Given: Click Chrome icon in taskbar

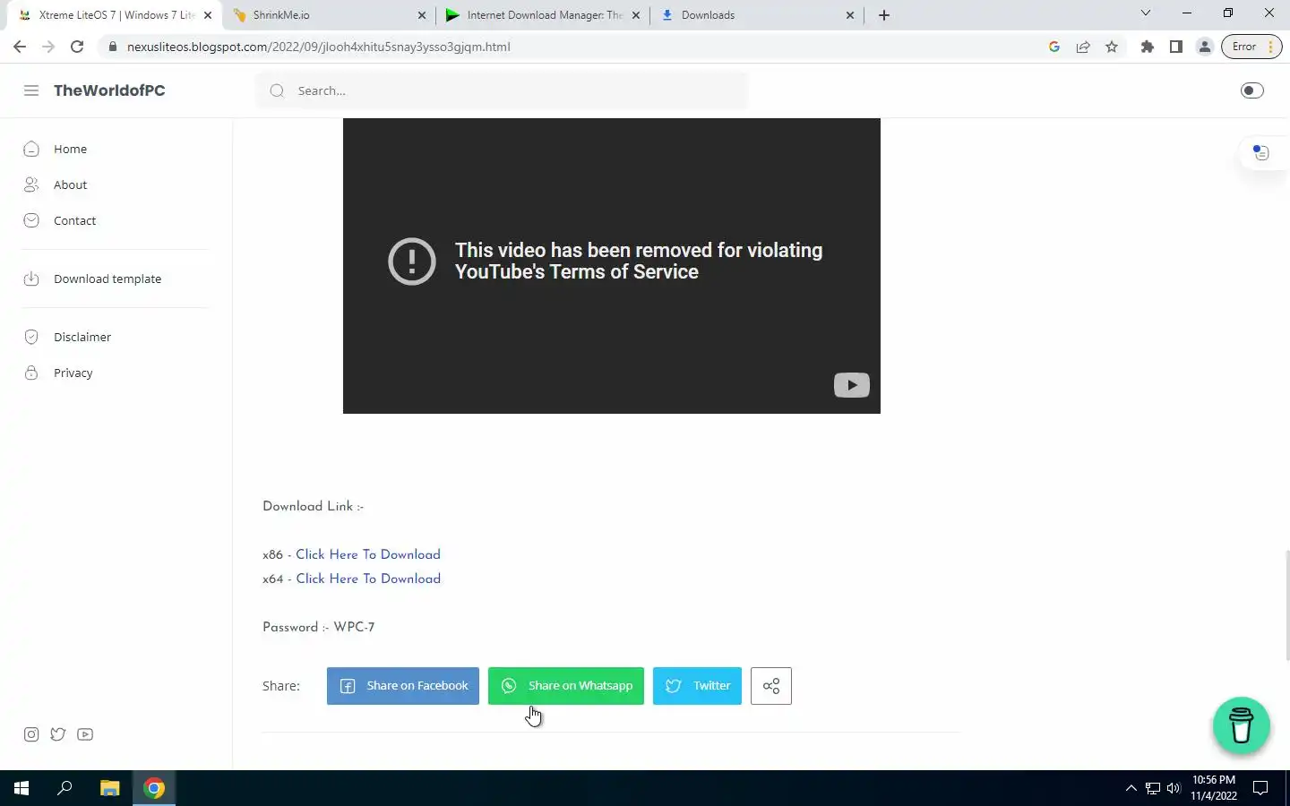Looking at the screenshot, I should click(154, 788).
